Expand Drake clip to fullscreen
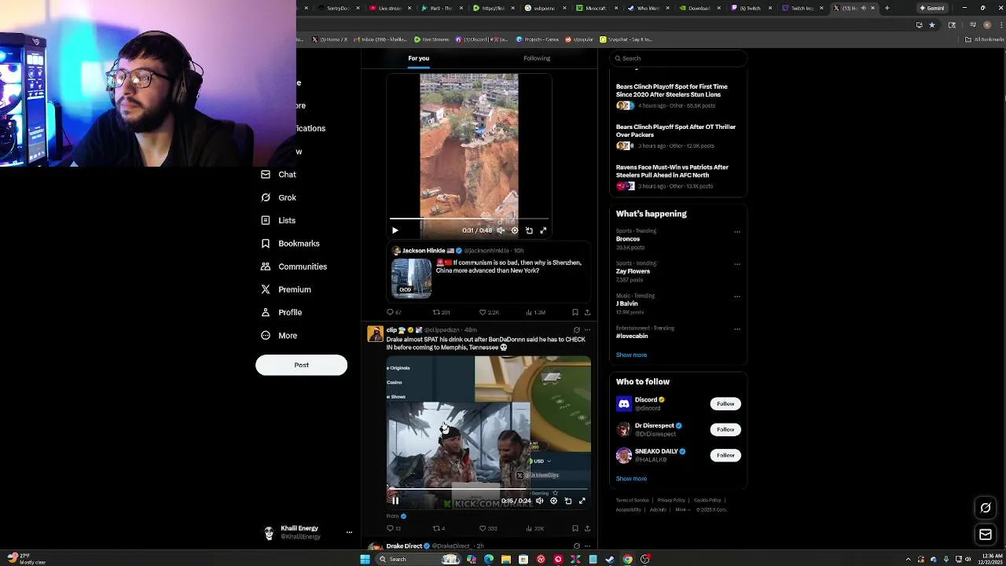The width and height of the screenshot is (1006, 566). [x=582, y=501]
